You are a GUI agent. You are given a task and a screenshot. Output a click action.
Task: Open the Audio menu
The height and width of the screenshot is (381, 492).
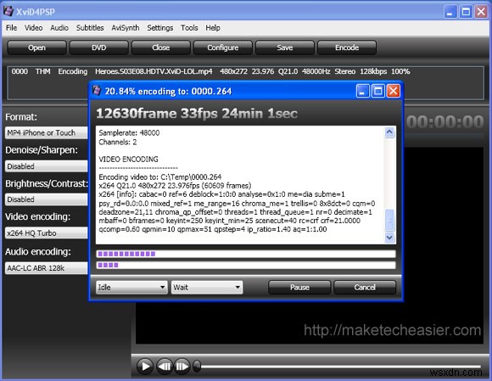59,28
